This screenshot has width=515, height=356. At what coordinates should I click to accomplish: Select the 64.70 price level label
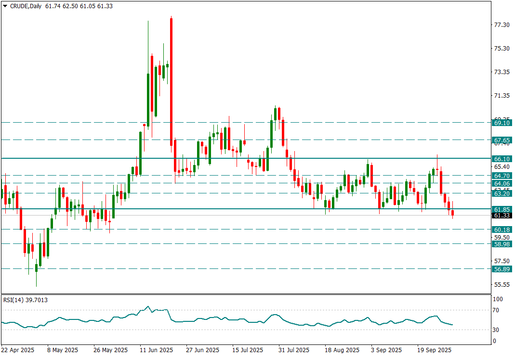point(502,176)
